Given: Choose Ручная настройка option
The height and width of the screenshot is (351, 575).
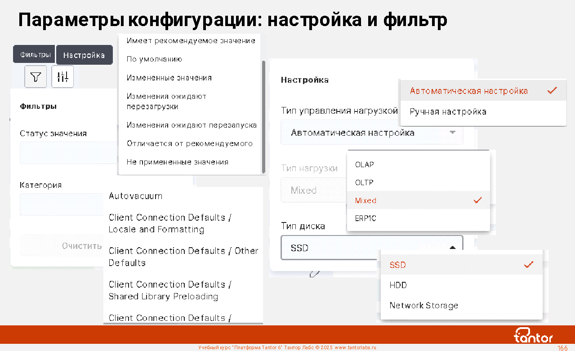Looking at the screenshot, I should 448,112.
